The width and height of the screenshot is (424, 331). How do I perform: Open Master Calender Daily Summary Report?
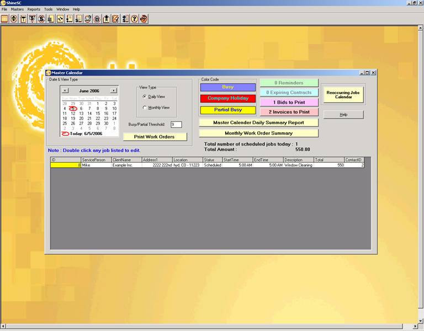coord(258,122)
